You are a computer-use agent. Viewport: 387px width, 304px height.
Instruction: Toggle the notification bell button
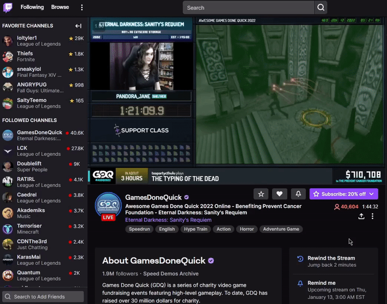298,194
